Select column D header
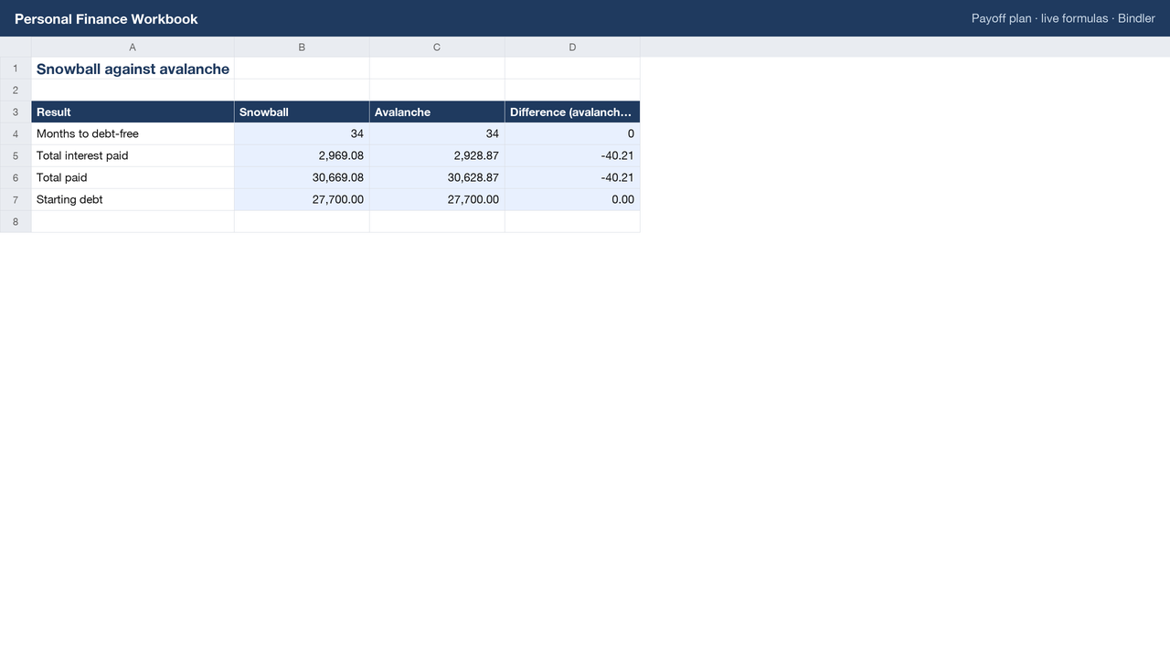The width and height of the screenshot is (1170, 658). 572,47
